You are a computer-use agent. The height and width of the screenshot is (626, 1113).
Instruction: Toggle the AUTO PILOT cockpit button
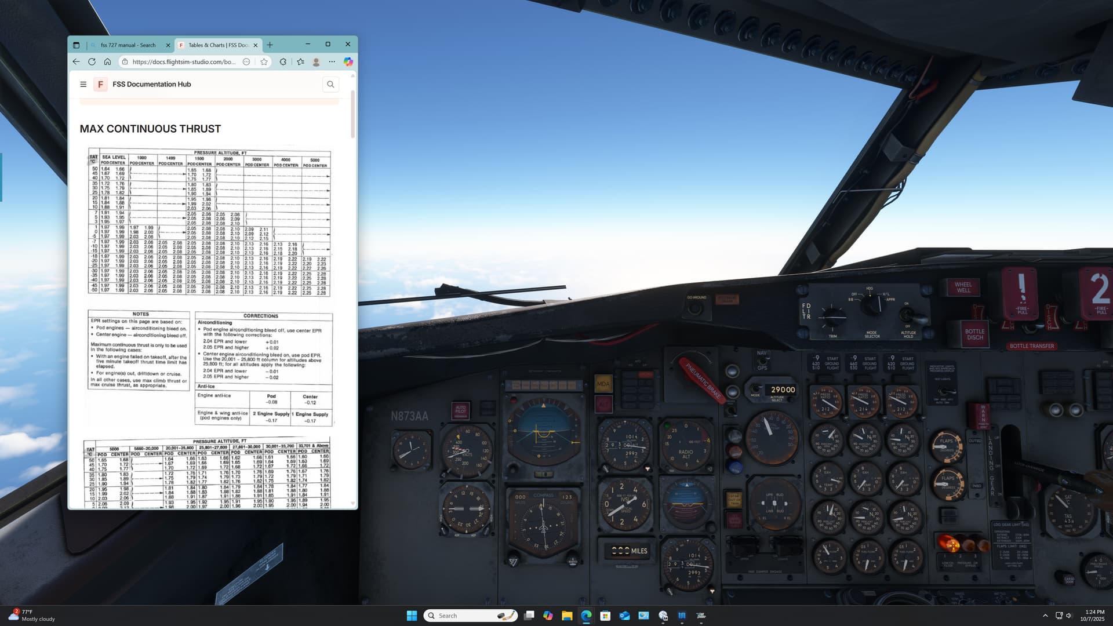460,410
